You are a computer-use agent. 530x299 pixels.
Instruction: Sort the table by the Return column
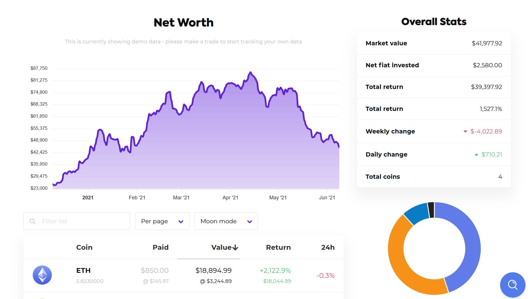click(278, 247)
